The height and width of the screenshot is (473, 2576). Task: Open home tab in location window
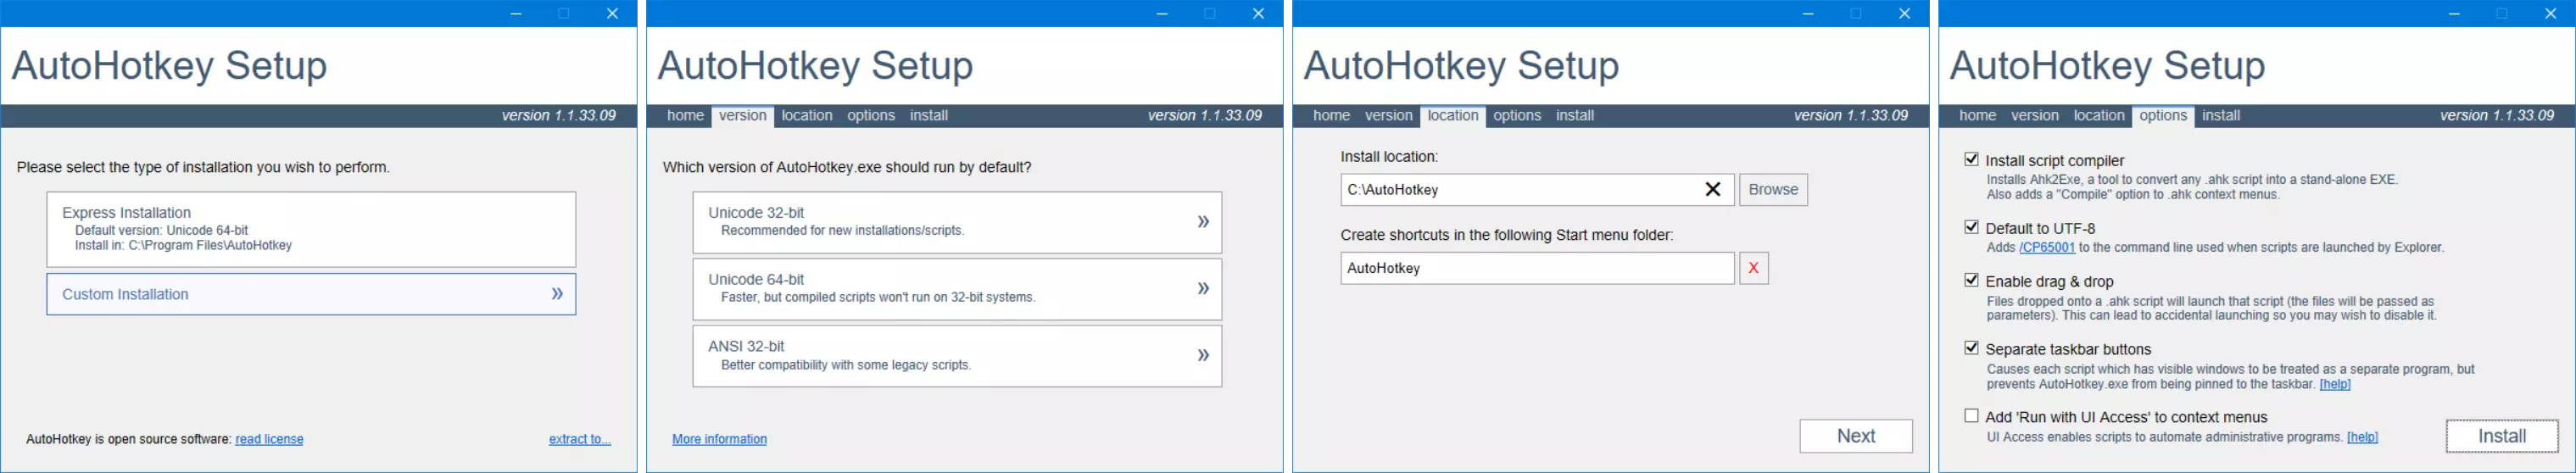coord(1331,116)
